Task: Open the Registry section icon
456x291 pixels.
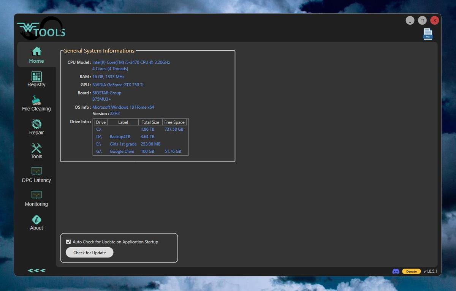Action: click(x=36, y=76)
